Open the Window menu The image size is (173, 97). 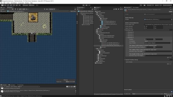(27, 3)
